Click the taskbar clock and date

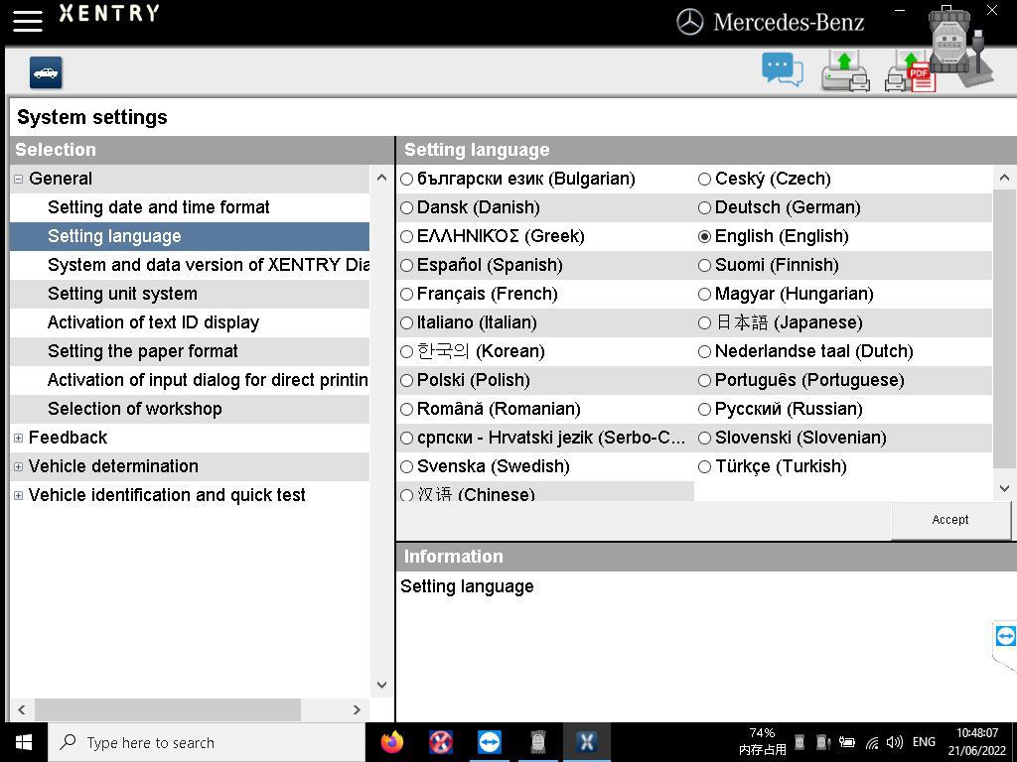tap(977, 742)
